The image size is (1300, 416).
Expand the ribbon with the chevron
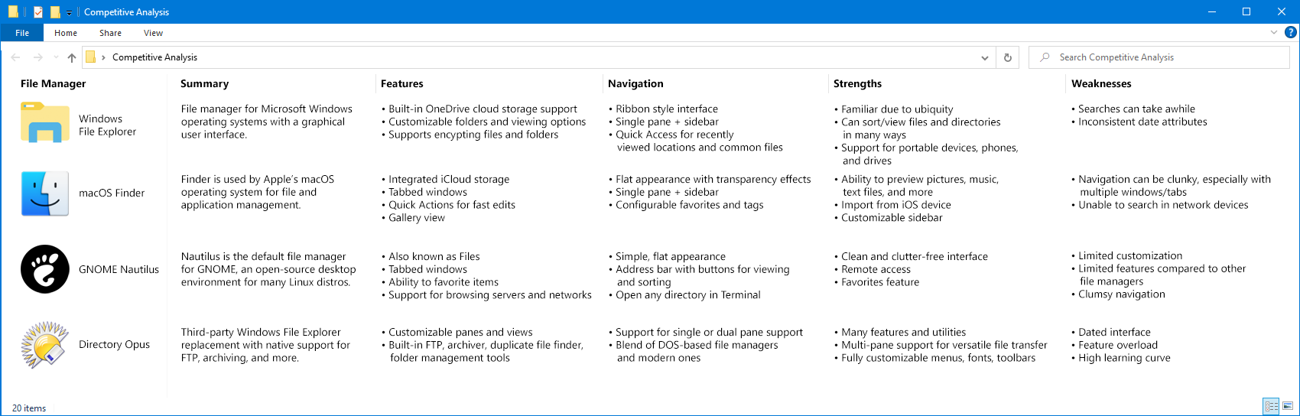tap(1273, 33)
